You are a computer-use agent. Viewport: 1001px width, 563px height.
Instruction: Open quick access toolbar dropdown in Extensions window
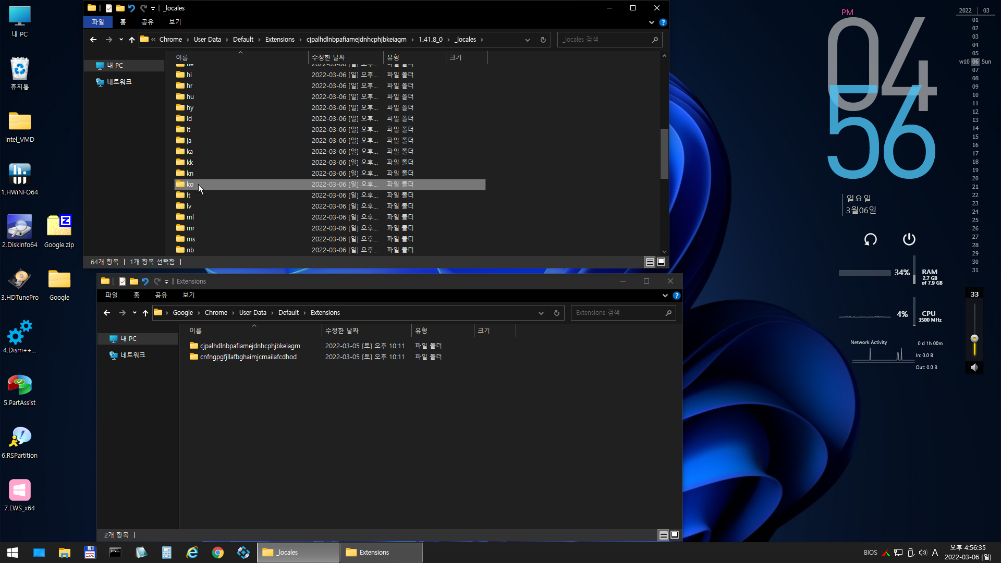point(166,282)
